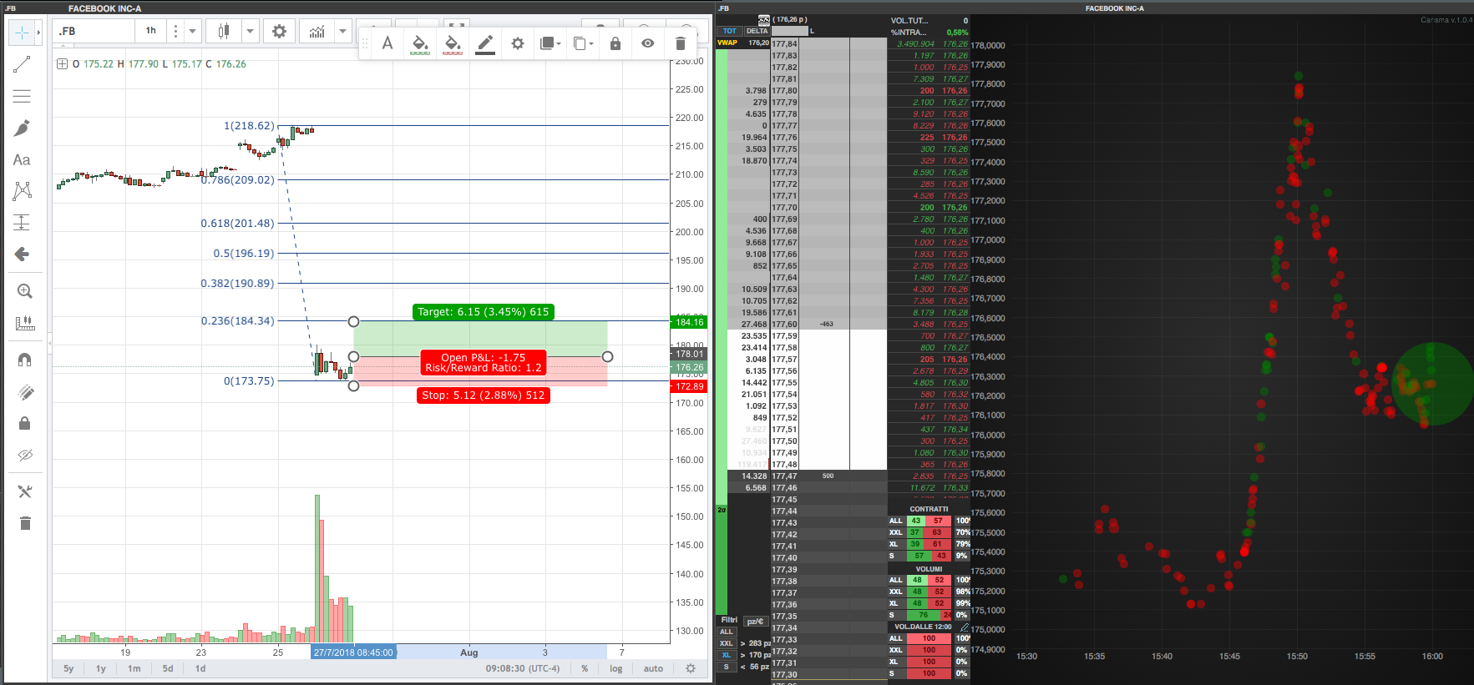The width and height of the screenshot is (1474, 685).
Task: Toggle stay-in-drawing-mode pencil icon
Action: coord(25,391)
